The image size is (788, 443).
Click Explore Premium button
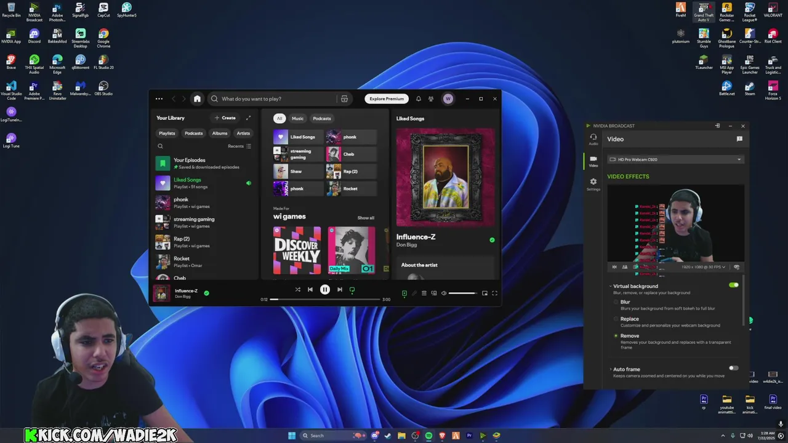387,98
